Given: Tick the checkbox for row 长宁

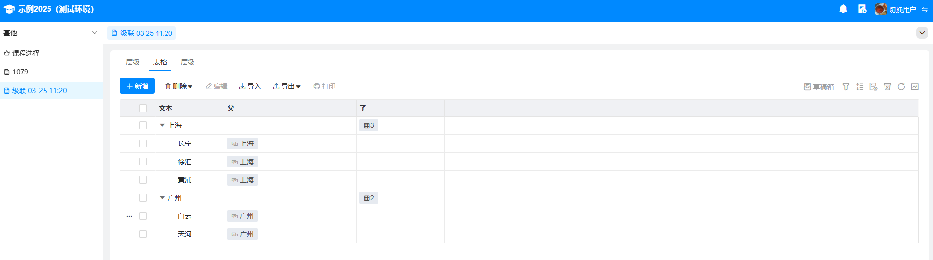Looking at the screenshot, I should pos(143,143).
